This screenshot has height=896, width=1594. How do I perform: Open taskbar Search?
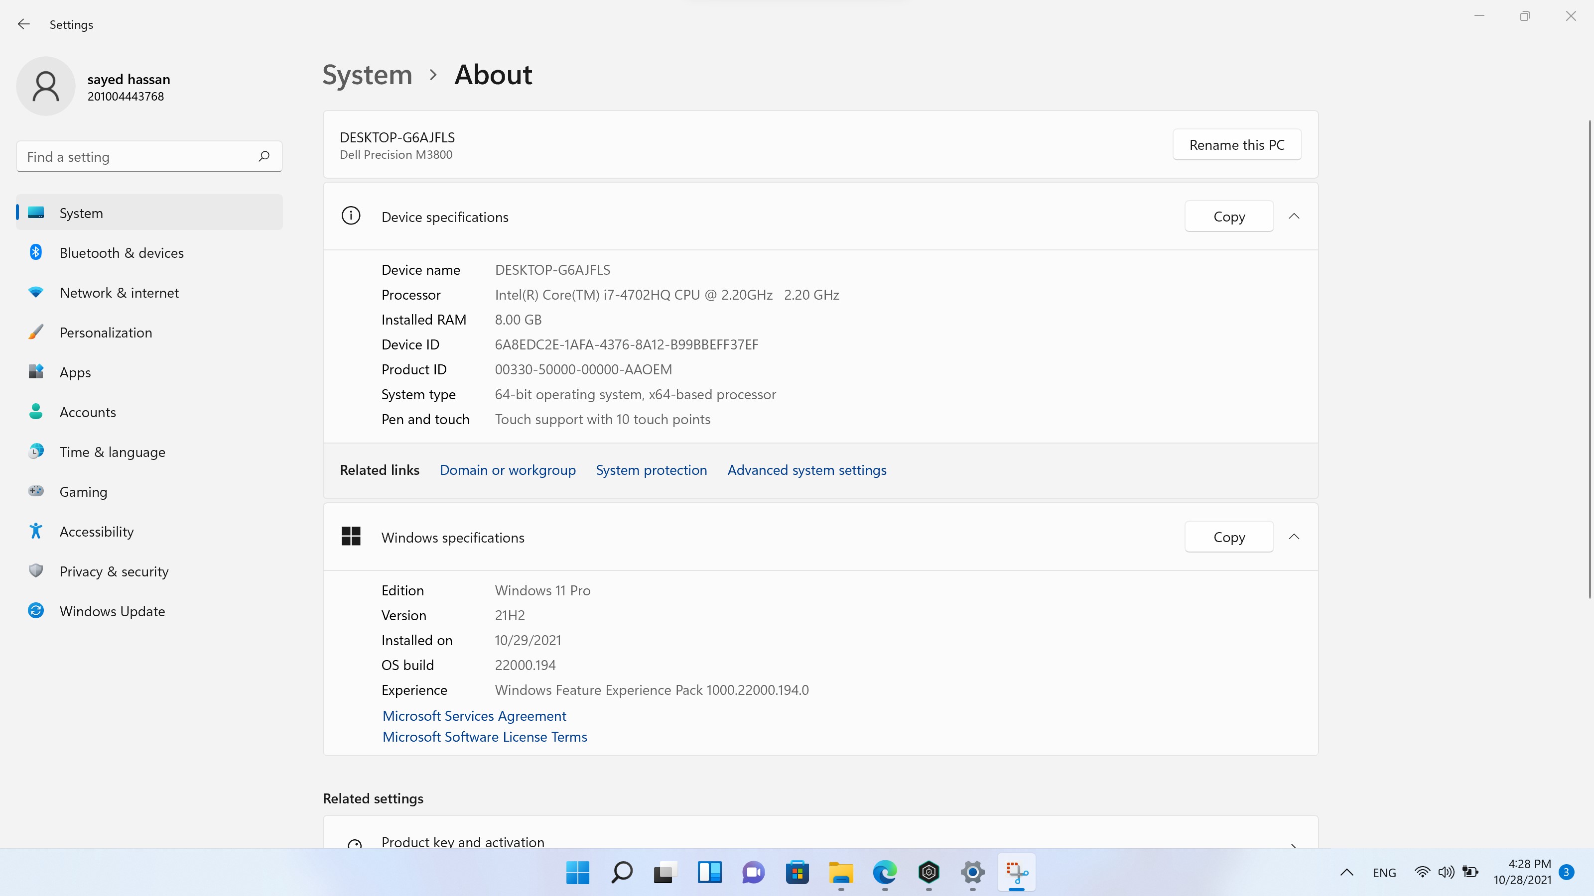pos(621,873)
